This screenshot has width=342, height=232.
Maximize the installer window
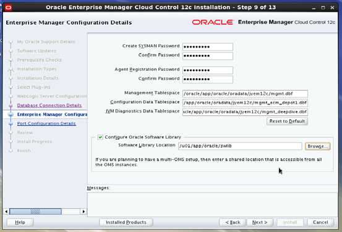pos(323,8)
